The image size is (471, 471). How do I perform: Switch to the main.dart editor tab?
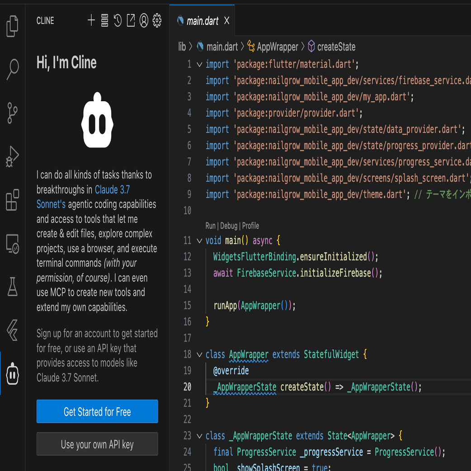pos(203,21)
